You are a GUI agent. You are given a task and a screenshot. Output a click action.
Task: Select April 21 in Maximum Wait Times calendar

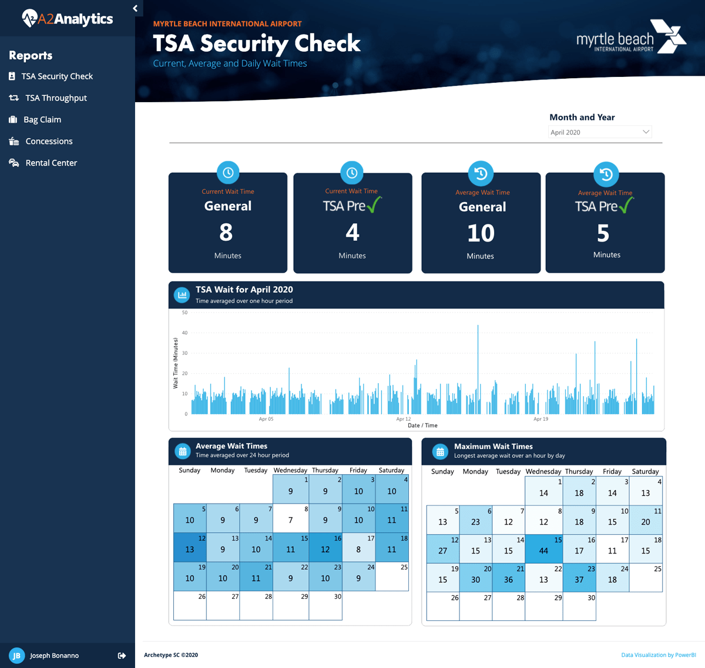coord(509,578)
